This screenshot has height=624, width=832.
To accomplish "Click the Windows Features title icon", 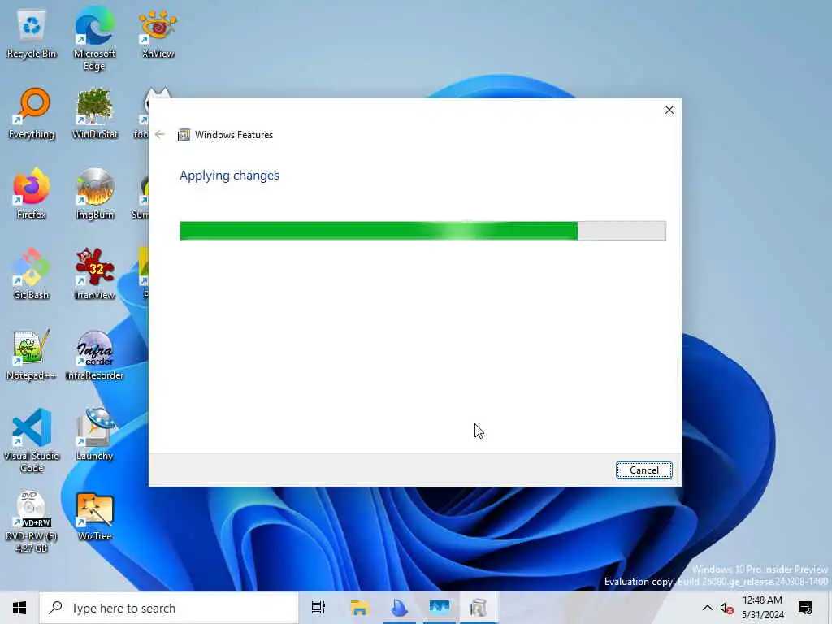I will 184,134.
